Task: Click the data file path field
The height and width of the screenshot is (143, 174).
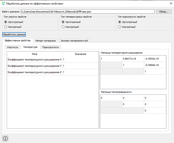Action: pos(87,11)
